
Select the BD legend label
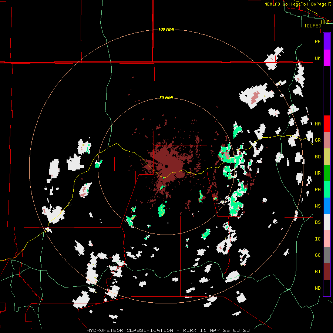[x=317, y=157]
